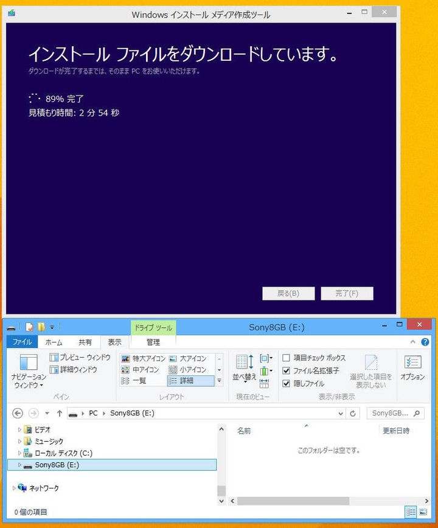Select Small icons layout
This screenshot has width=438, height=528.
click(188, 369)
